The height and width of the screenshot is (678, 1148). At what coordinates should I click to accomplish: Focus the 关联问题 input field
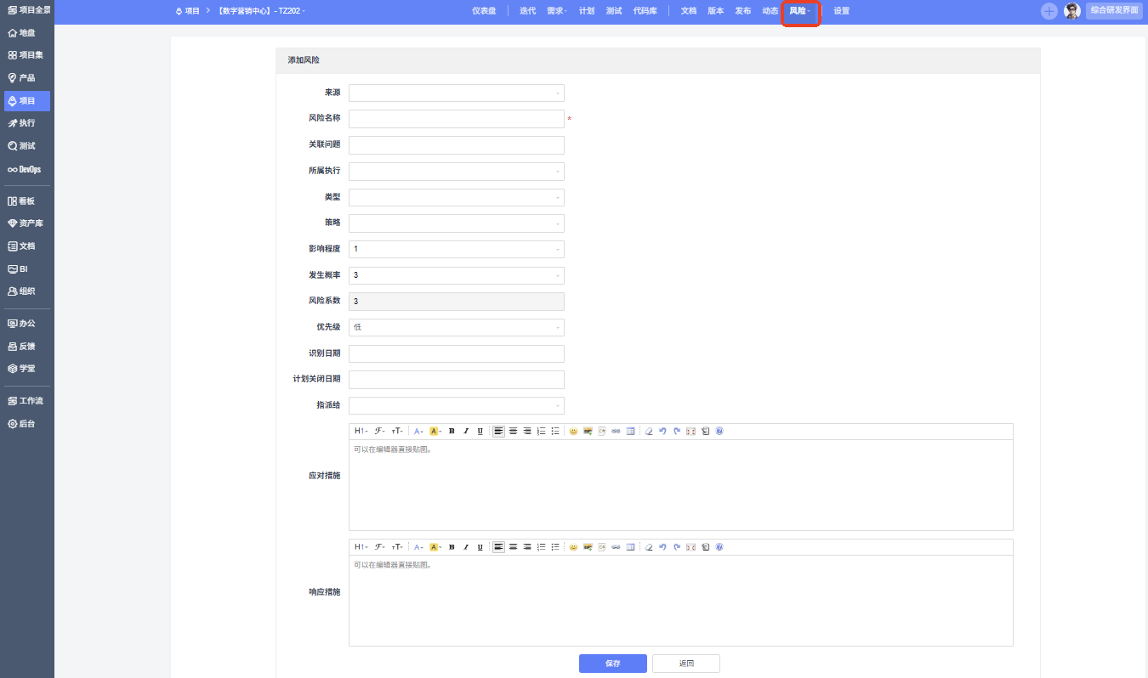pos(457,144)
